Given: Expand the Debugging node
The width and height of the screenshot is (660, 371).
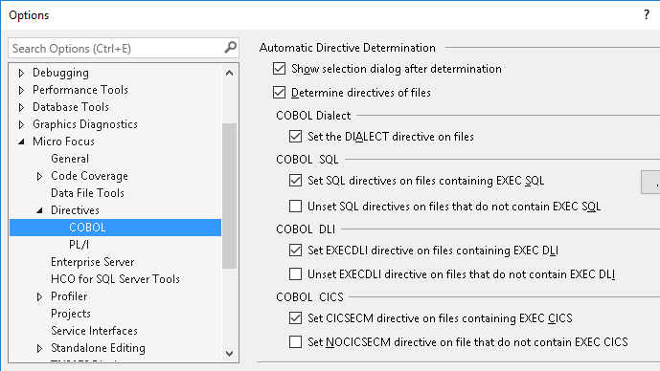Looking at the screenshot, I should point(21,73).
